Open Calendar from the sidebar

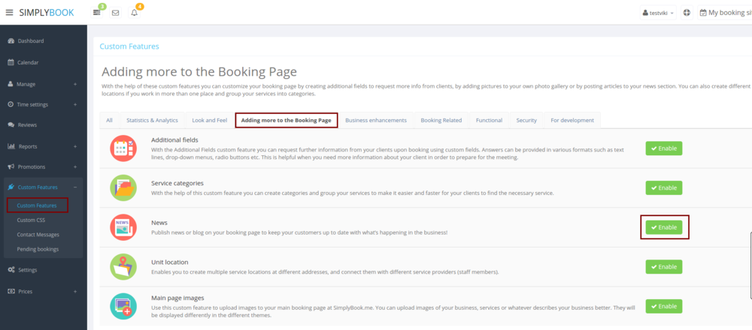(28, 62)
